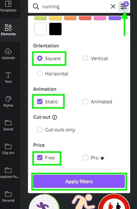Open the Text panel
The width and height of the screenshot is (137, 209).
pyautogui.click(x=8, y=77)
